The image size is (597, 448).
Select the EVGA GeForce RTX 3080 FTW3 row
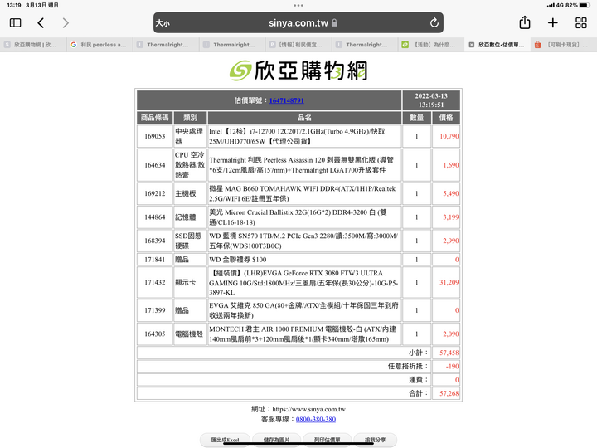coord(298,282)
